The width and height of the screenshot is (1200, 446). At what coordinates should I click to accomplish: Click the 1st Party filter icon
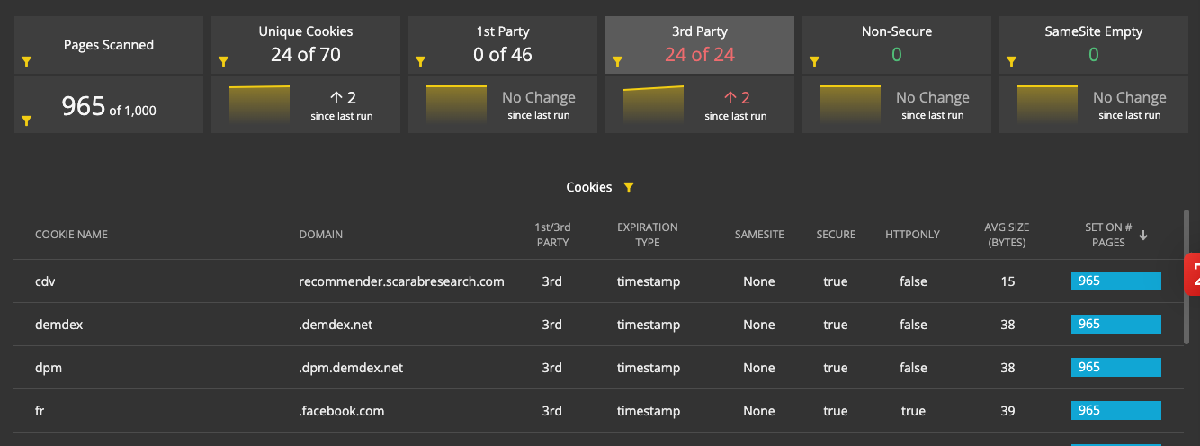point(421,61)
